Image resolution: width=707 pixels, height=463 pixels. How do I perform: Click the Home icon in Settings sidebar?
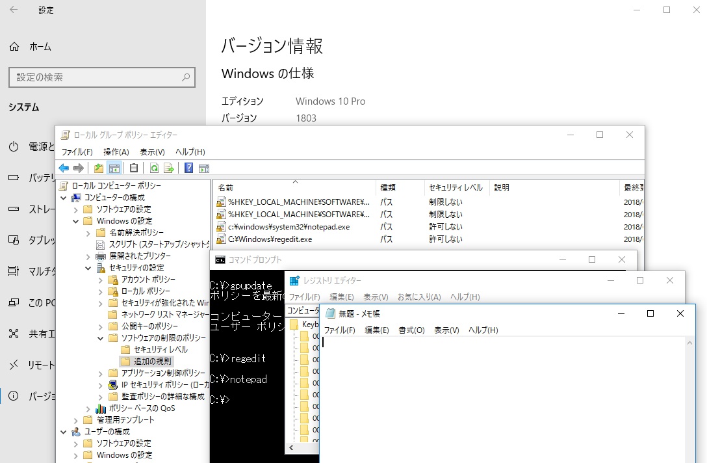[x=14, y=46]
